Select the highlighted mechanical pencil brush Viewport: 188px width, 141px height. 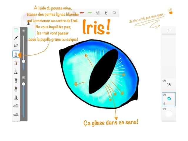pos(16,54)
